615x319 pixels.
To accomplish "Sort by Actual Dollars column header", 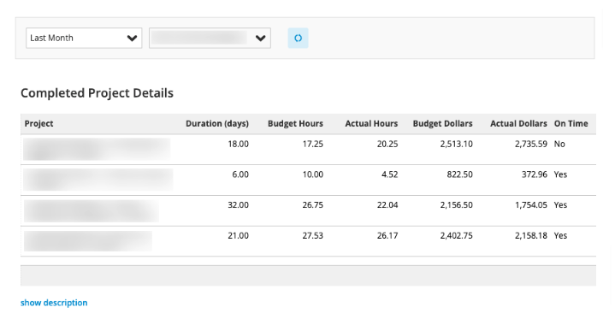I will [x=518, y=124].
